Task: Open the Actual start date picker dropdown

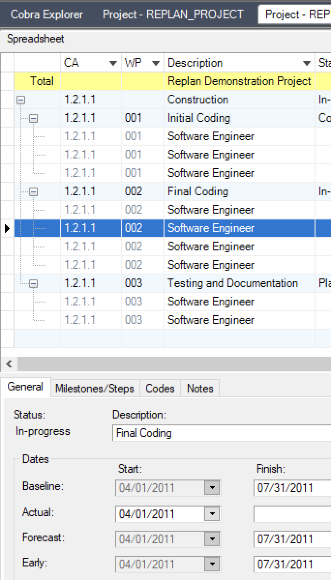Action: click(x=211, y=514)
